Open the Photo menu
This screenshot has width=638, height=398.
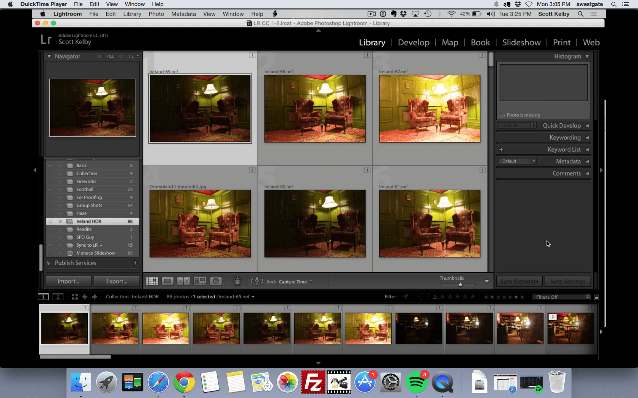pos(156,14)
